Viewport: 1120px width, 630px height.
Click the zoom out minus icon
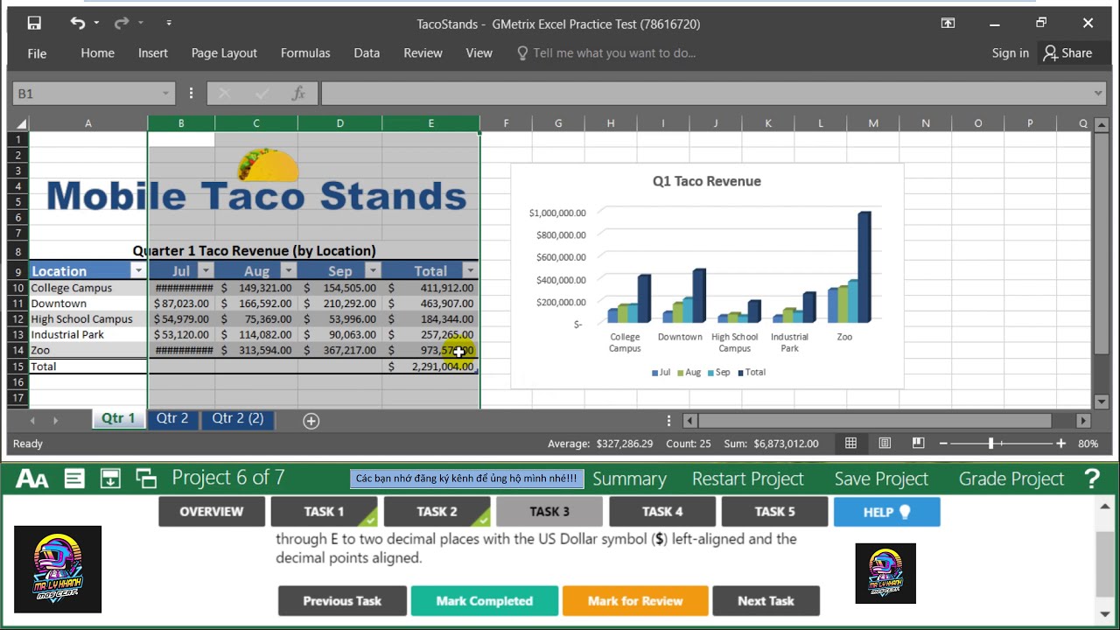click(x=943, y=444)
